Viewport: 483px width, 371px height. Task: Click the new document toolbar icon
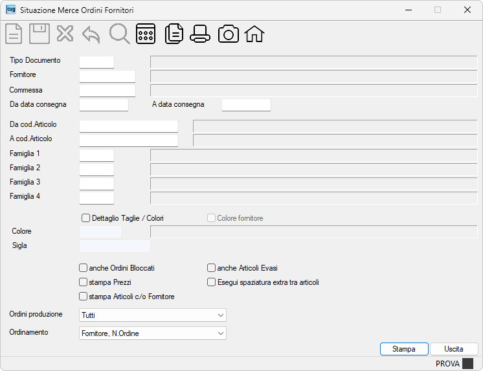[14, 34]
